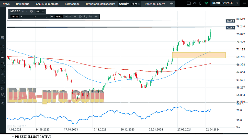Click the 80.000 horizontal line price label
Viewport: 248px width, 139px height.
(230, 21)
